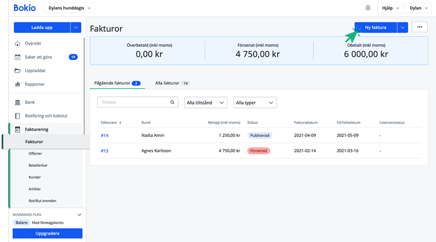Screen dimensions: 436x242
Task: Open invoice #14 link
Action: (104, 136)
